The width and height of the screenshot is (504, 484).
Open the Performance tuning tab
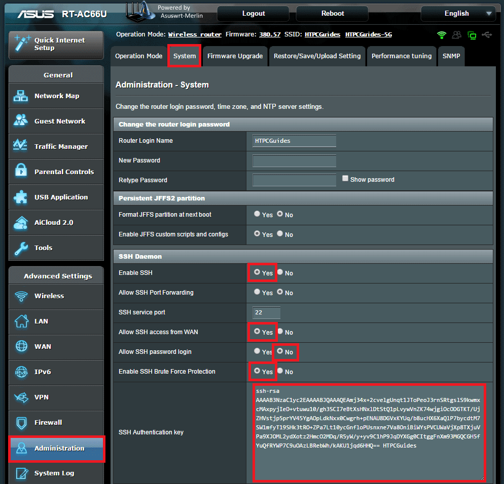[x=401, y=56]
